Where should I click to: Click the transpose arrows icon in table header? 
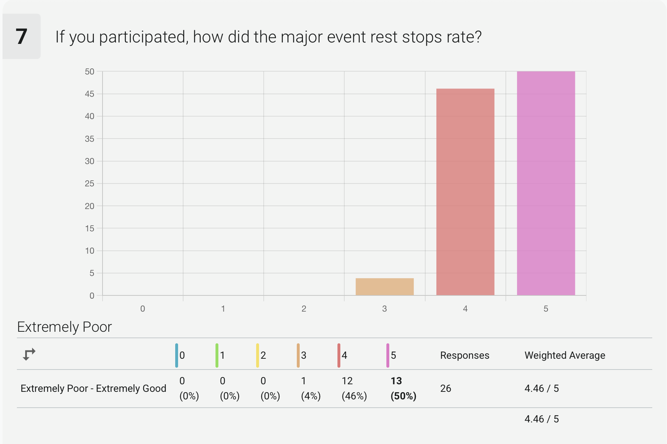tap(29, 354)
